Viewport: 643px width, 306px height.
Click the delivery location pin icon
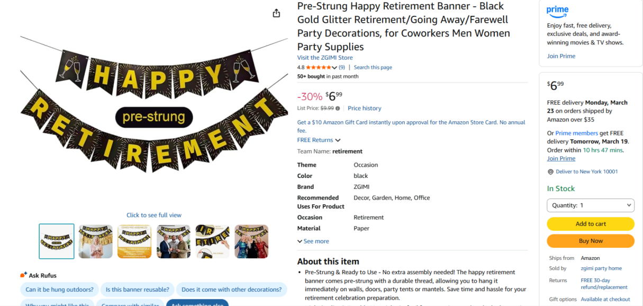550,172
